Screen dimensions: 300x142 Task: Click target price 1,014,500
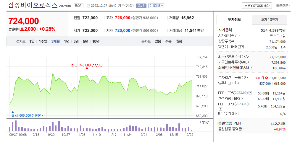[x=278, y=78]
